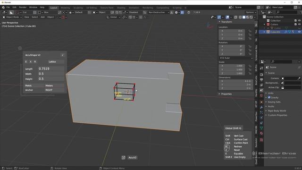
Task: Open the Render menu
Action: coord(23,8)
